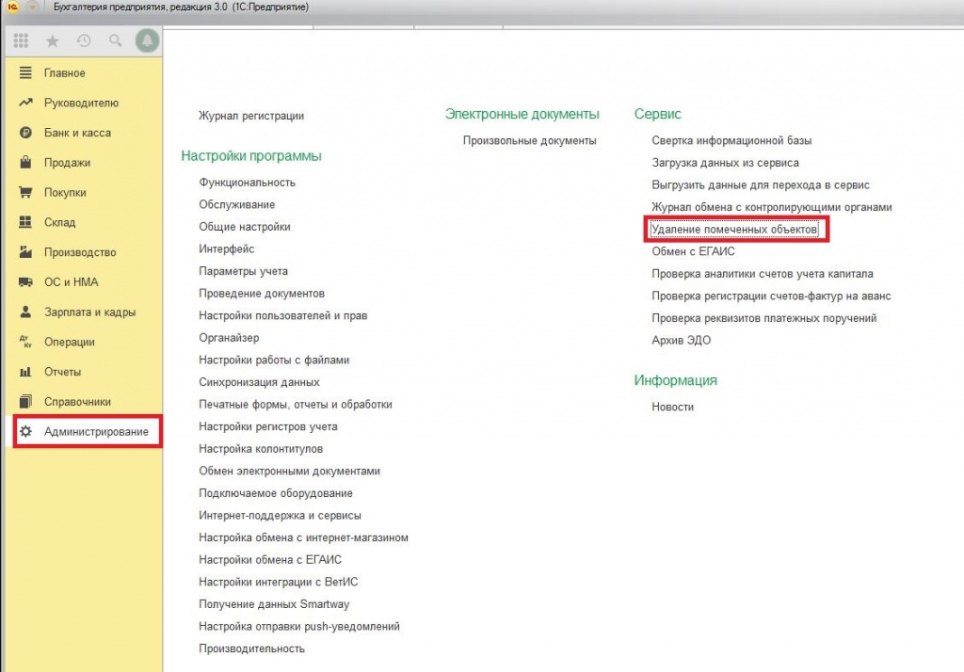Open the sections grid menu icon

tap(21, 40)
